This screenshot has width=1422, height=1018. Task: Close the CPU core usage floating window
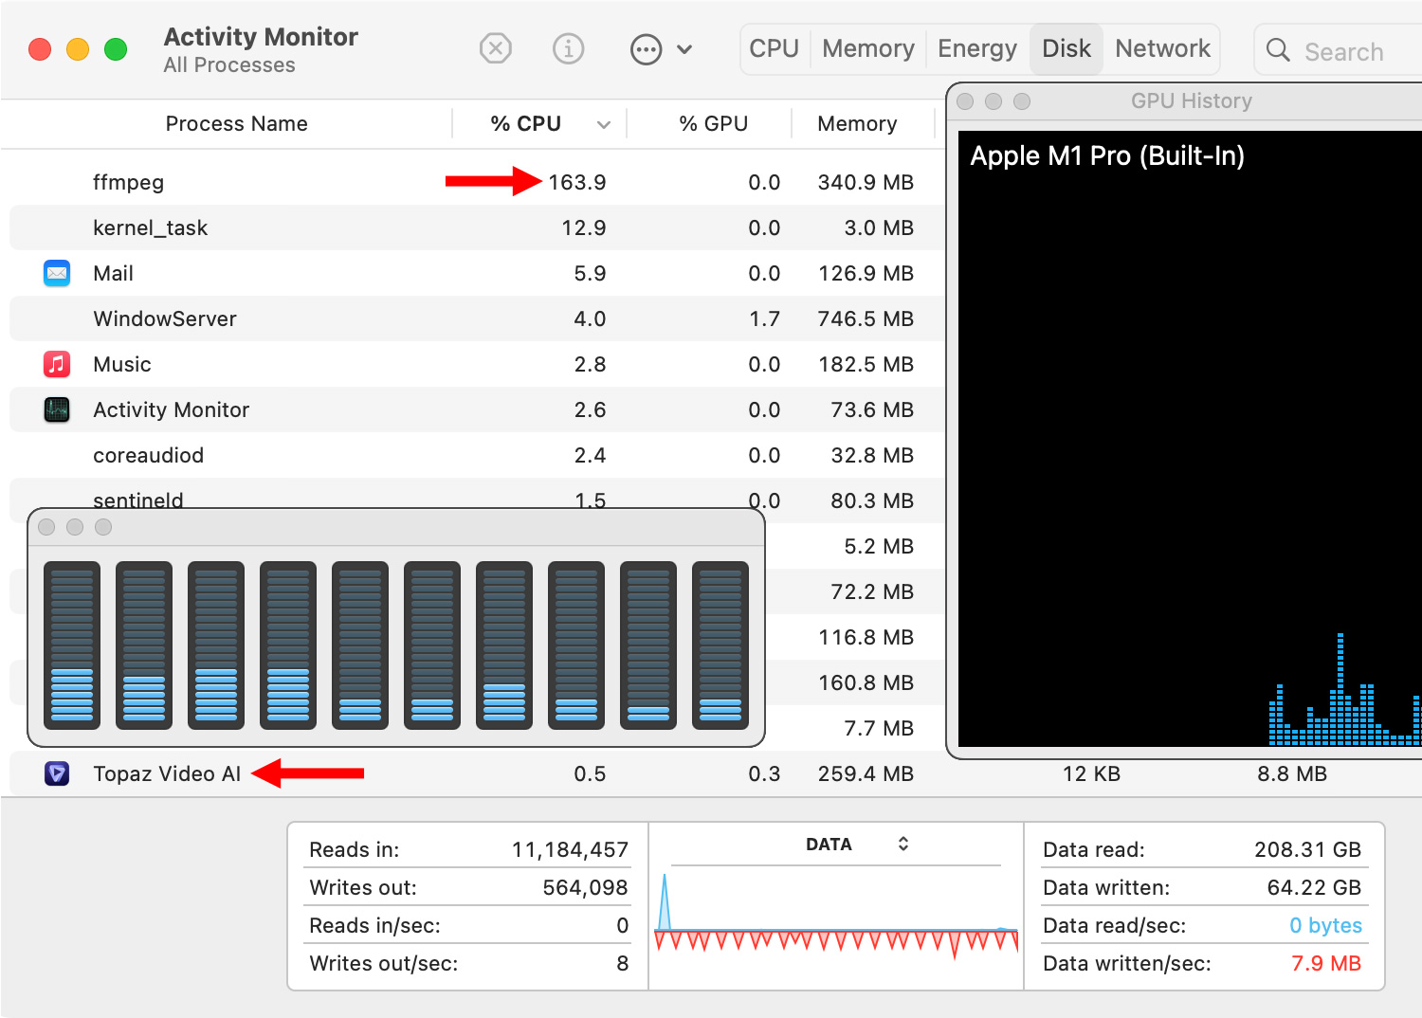click(46, 527)
